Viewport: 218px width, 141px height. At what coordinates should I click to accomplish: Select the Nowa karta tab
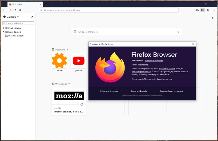click(25, 4)
